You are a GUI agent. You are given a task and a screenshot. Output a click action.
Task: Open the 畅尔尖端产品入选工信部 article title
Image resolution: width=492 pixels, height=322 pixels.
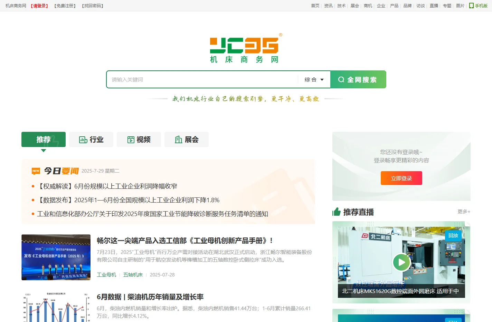(185, 241)
